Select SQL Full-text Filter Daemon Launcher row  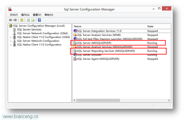pos(122,39)
